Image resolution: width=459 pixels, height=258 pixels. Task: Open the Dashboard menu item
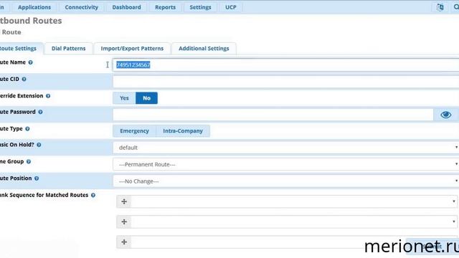coord(126,7)
